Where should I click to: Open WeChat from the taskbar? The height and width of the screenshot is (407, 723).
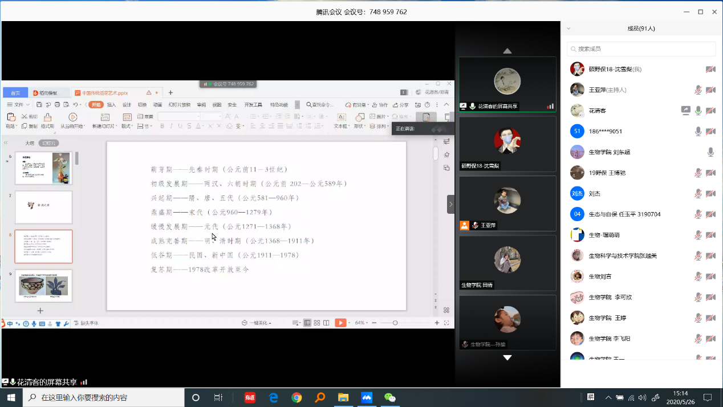pos(390,397)
